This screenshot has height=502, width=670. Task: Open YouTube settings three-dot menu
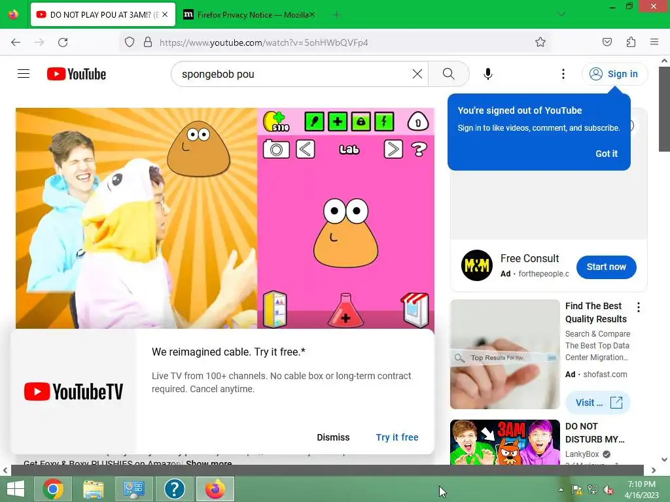(563, 74)
